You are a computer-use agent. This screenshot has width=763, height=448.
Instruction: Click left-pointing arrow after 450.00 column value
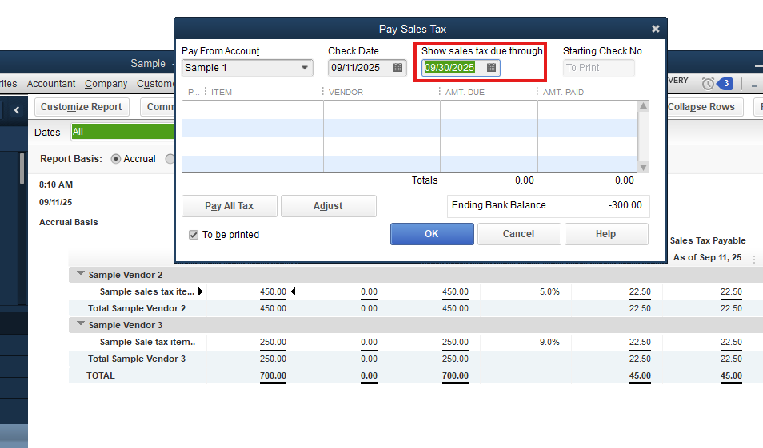click(293, 291)
